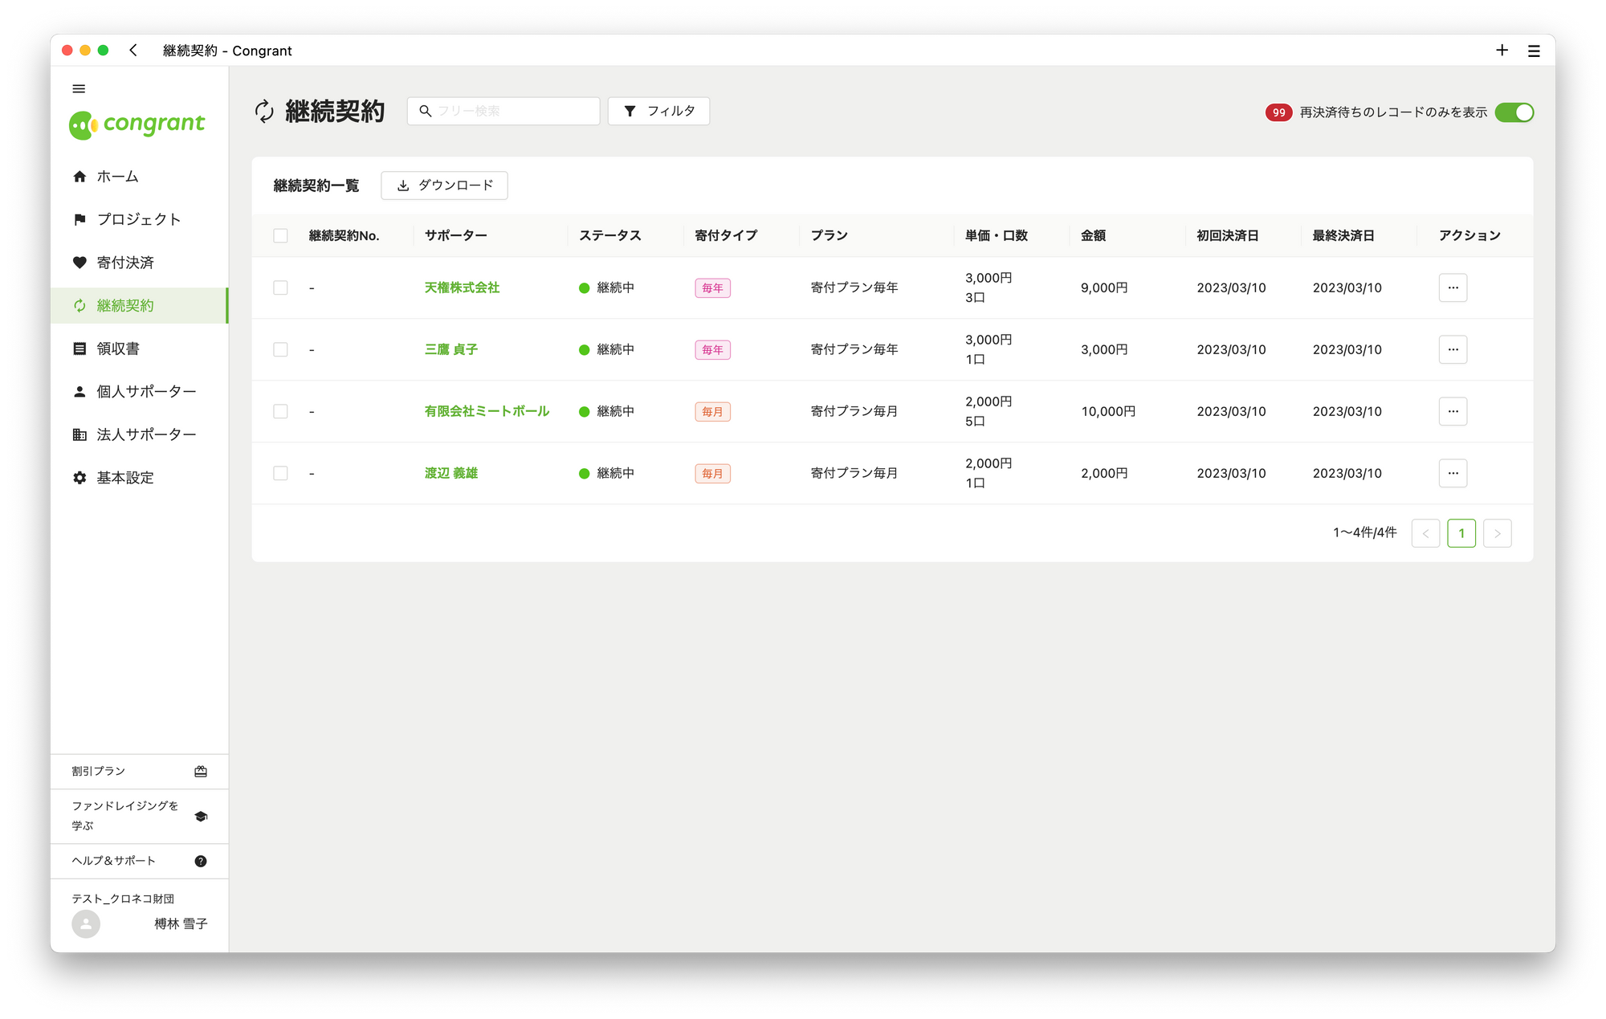Image resolution: width=1606 pixels, height=1019 pixels.
Task: Open 寄付決済 in the sidebar
Action: point(125,263)
